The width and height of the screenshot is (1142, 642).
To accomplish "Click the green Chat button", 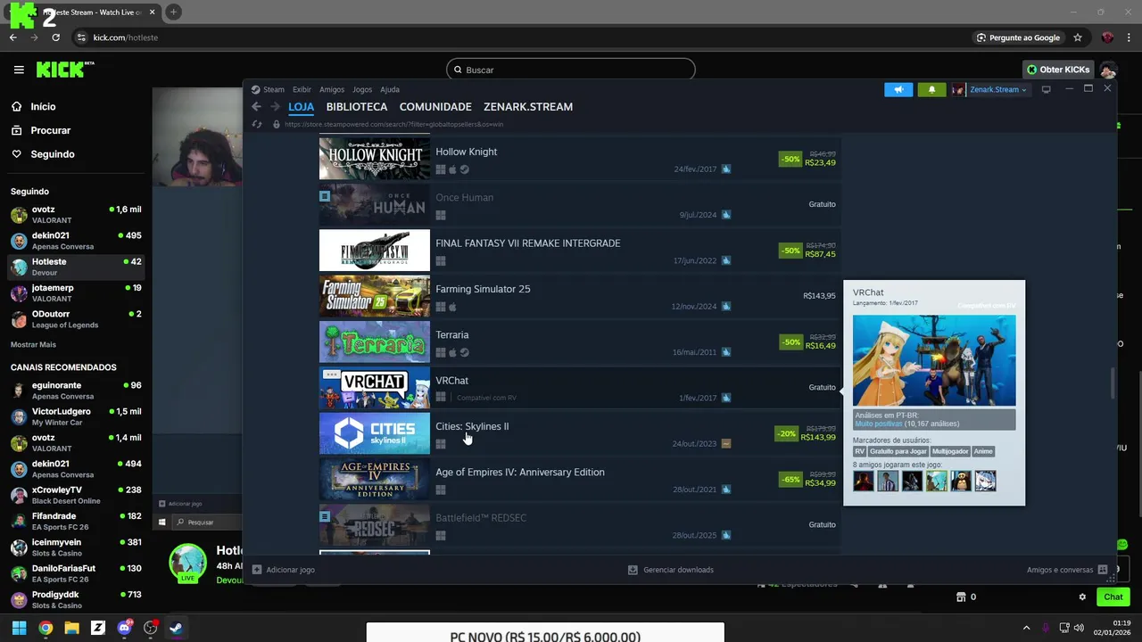I will pyautogui.click(x=1113, y=597).
